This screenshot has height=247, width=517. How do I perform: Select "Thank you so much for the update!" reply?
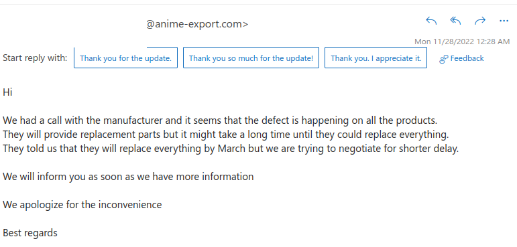pyautogui.click(x=251, y=58)
